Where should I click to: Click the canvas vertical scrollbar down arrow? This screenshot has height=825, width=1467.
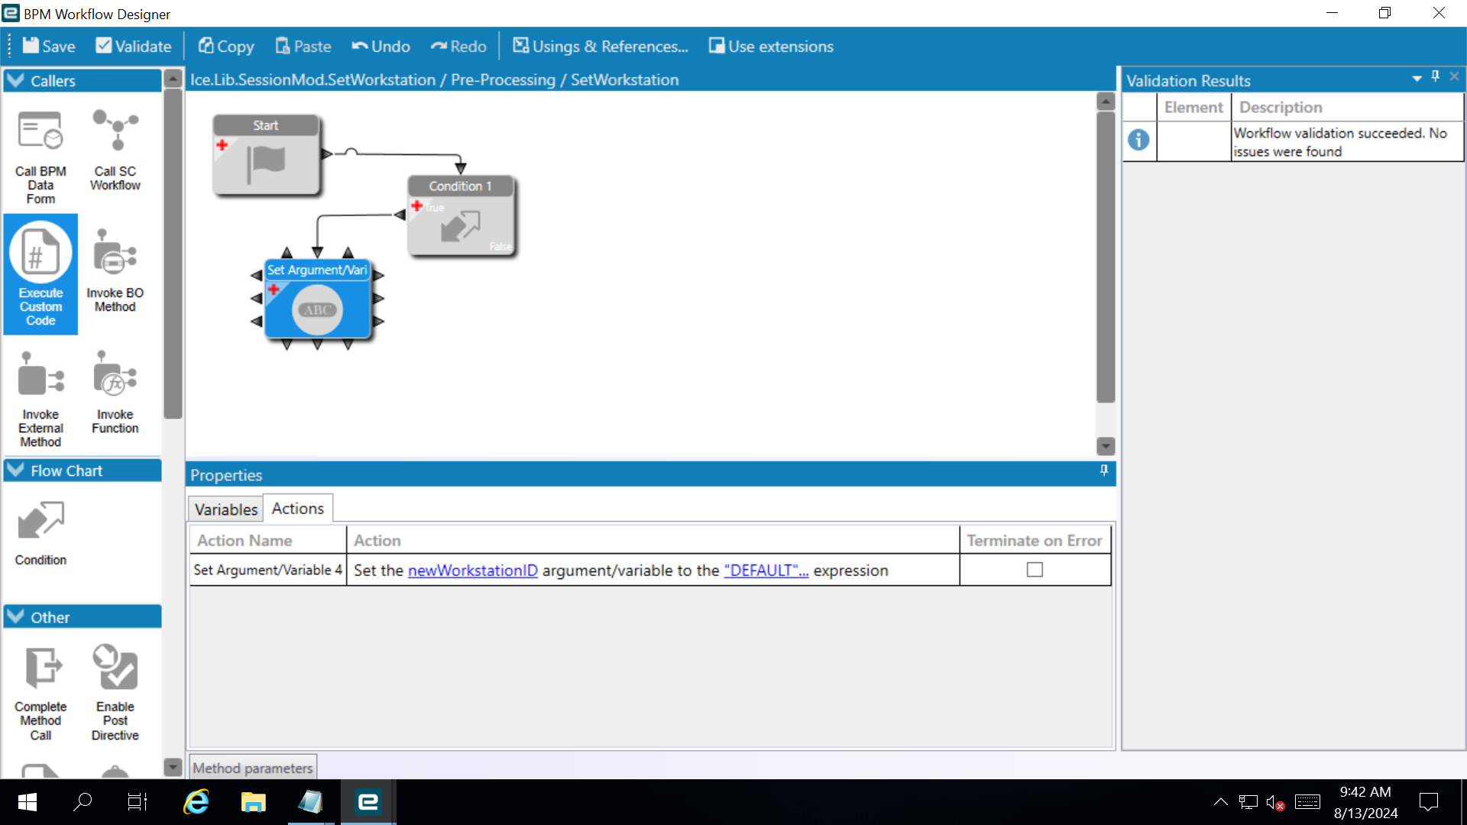coord(1106,445)
